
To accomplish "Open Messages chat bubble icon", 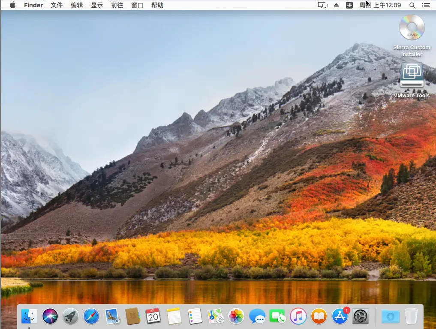I will [257, 316].
